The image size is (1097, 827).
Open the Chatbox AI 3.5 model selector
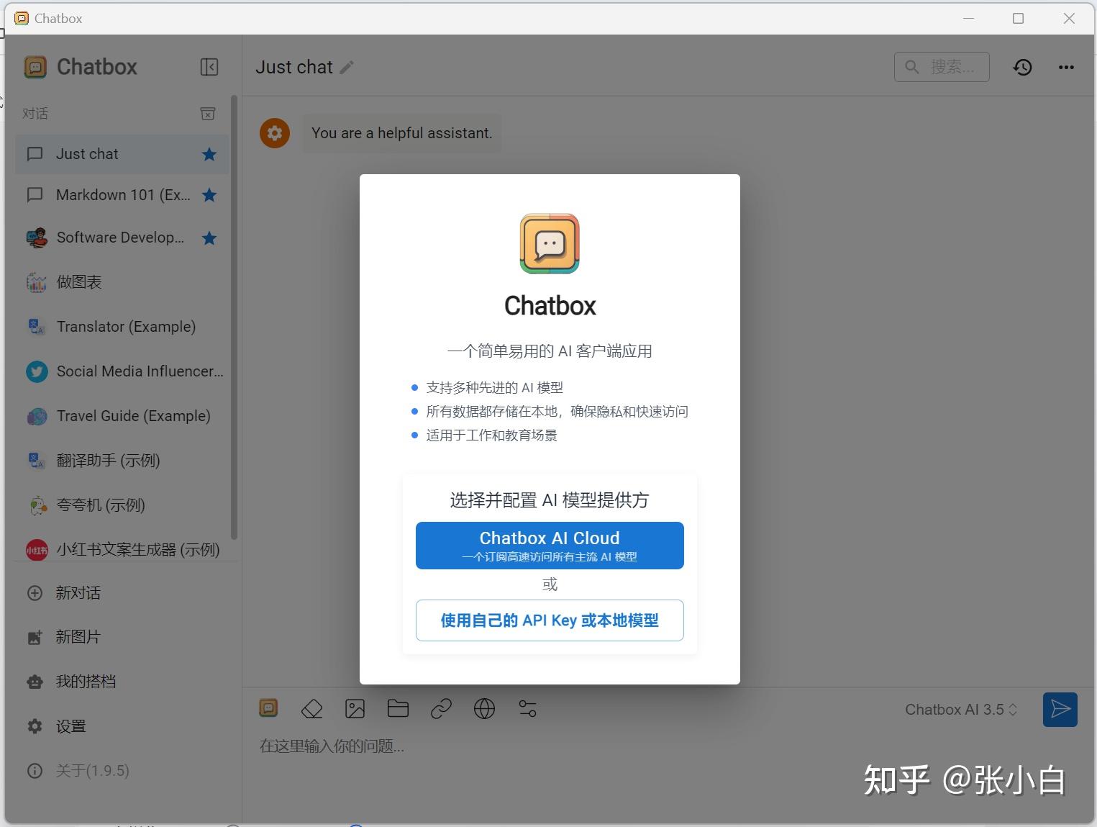(x=961, y=710)
